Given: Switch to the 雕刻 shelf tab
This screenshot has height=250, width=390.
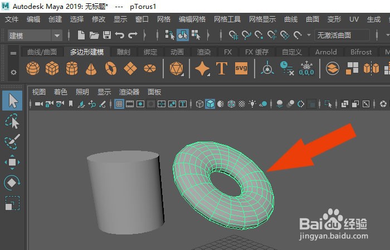Looking at the screenshot, I should click(123, 52).
